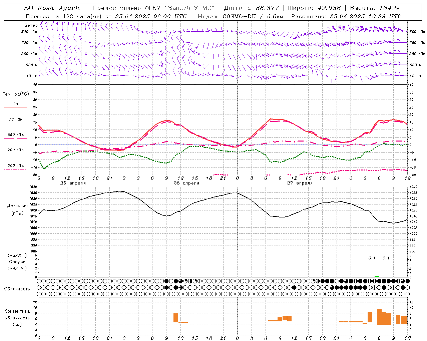The image size is (427, 341).
Task: Click the green precipitation bar on the chart
Action: pos(377,276)
